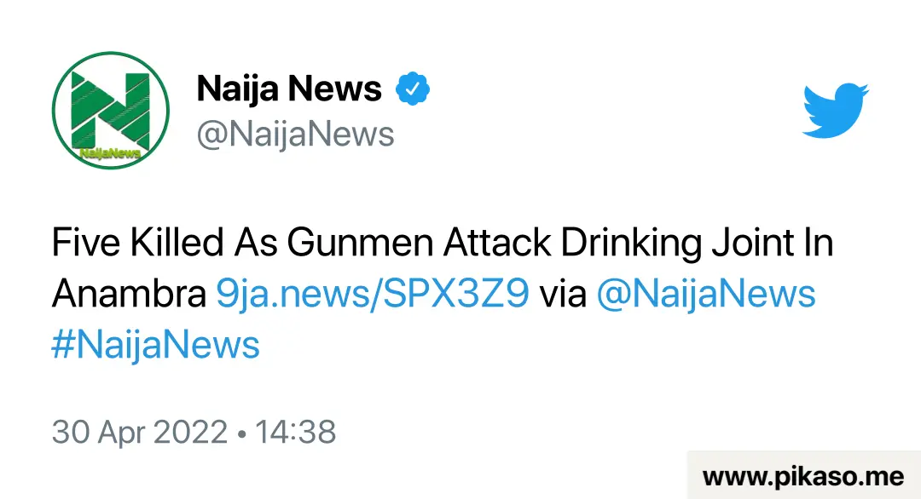Click the word Anambra in tweet
This screenshot has height=499, width=921.
[130, 293]
